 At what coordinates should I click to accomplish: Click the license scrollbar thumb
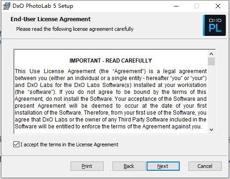(211, 62)
